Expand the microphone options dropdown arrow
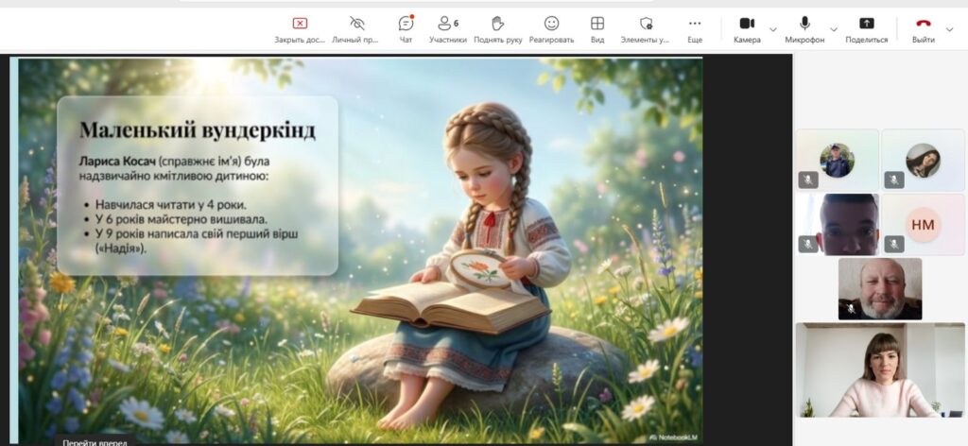 coord(833,28)
